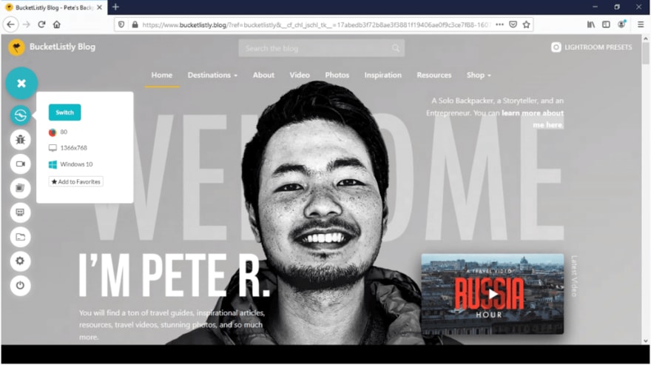Reload the page in Firefox
The image size is (651, 365).
coord(41,24)
